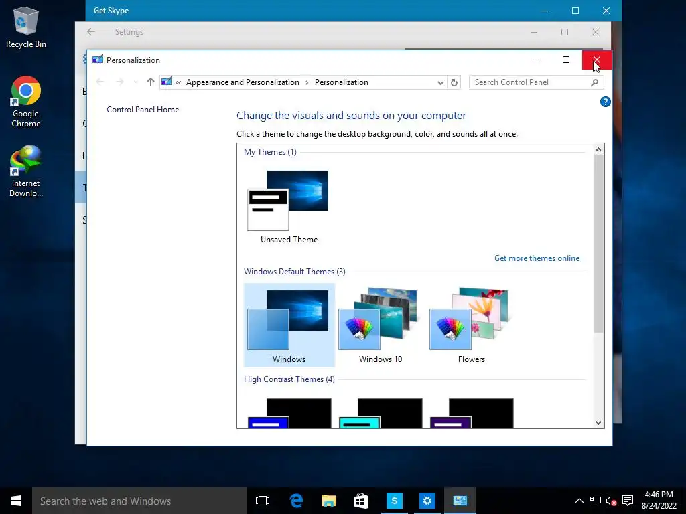Screen dimensions: 686x514
Task: Click the Personalization window title icon
Action: pyautogui.click(x=98, y=60)
